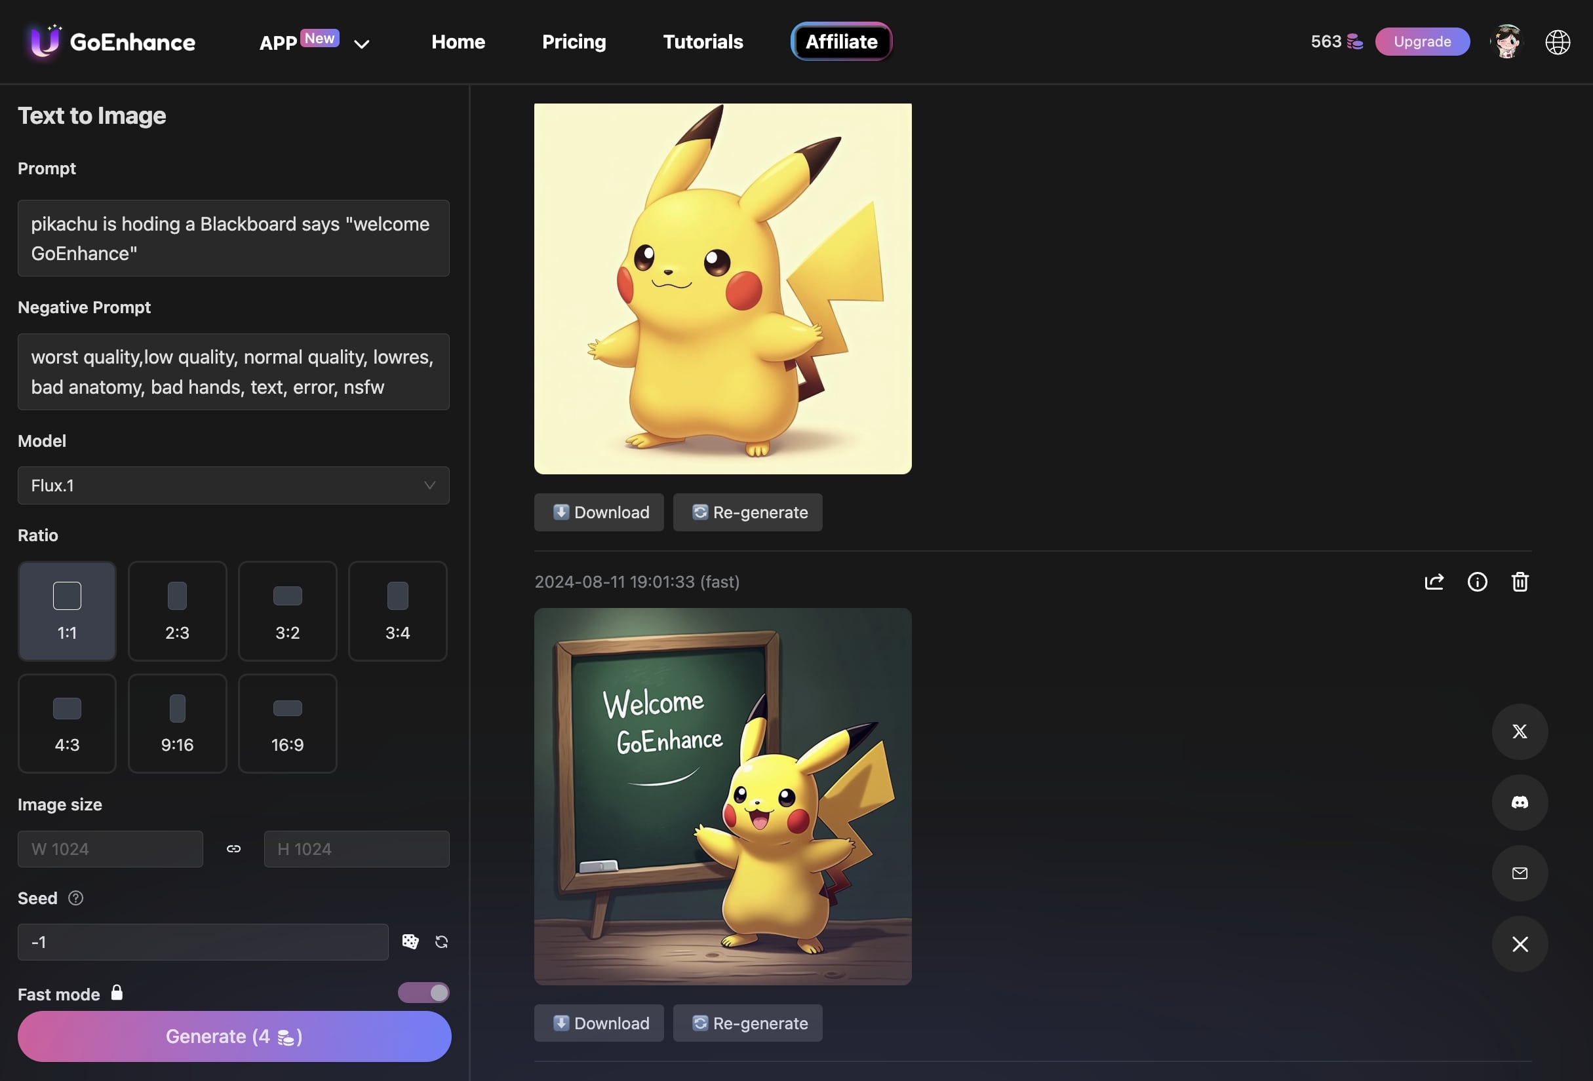Select 16:9 aspect ratio option
Screen dimensions: 1593x1081
(286, 723)
